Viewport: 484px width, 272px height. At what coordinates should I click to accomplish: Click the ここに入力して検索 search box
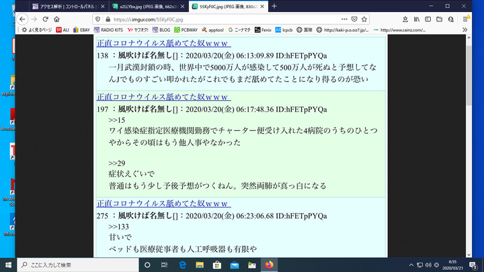78,265
